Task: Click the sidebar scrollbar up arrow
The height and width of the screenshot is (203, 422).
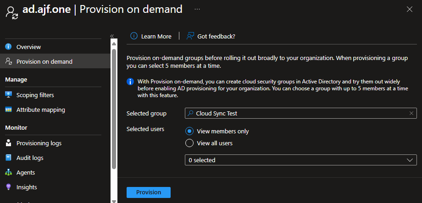Action: tap(114, 44)
